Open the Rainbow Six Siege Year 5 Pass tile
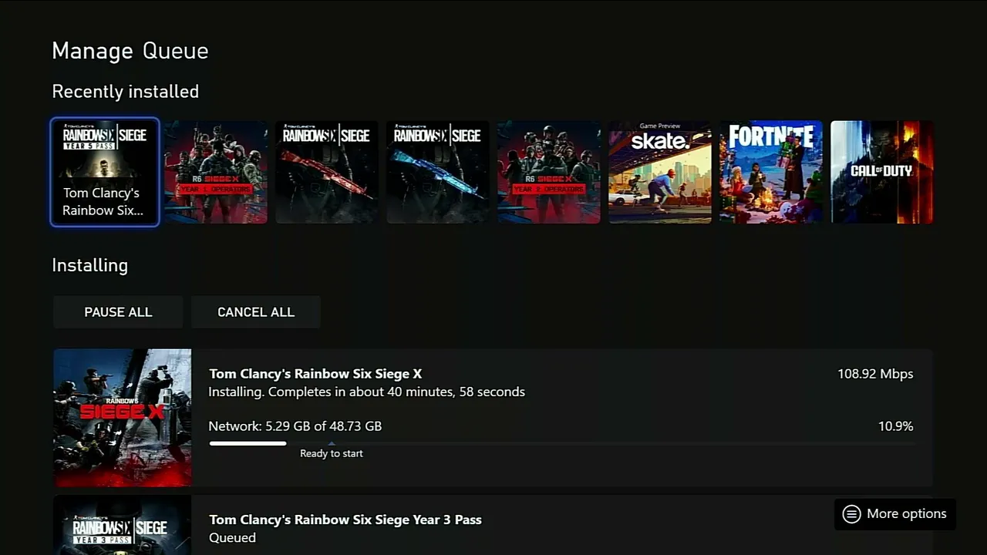 point(105,172)
